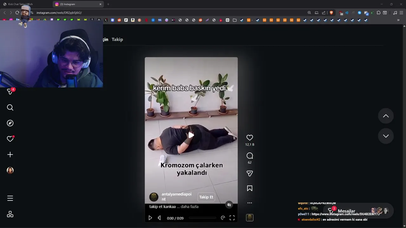Open antalyamediapoint avatar picture

(154, 197)
